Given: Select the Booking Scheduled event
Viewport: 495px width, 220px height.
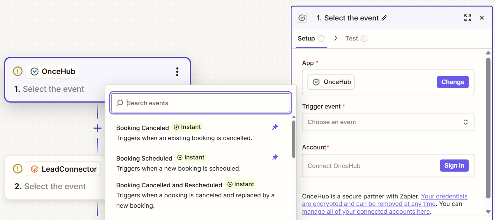Looking at the screenshot, I should (x=197, y=163).
